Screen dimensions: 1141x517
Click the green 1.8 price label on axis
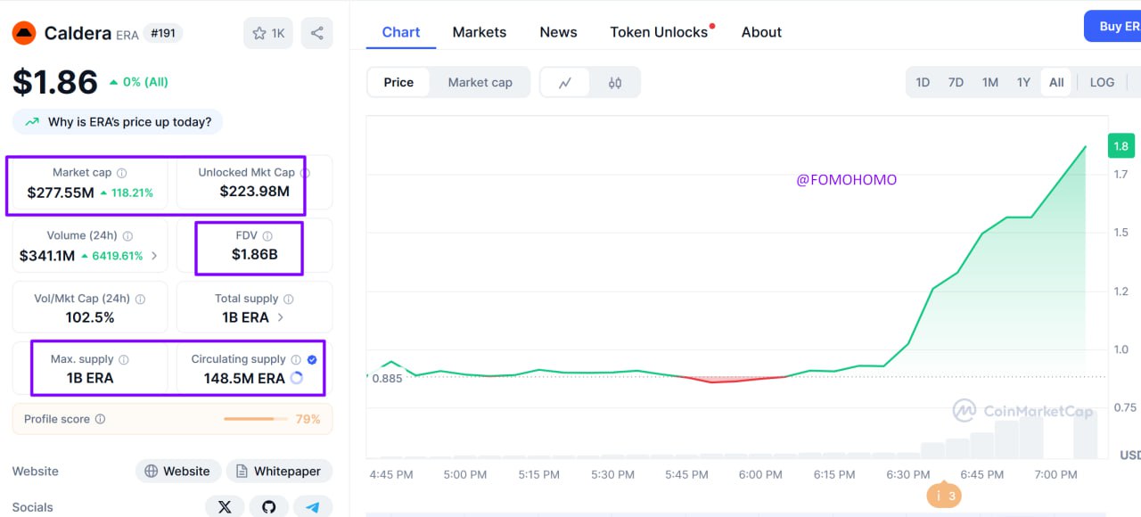point(1120,146)
